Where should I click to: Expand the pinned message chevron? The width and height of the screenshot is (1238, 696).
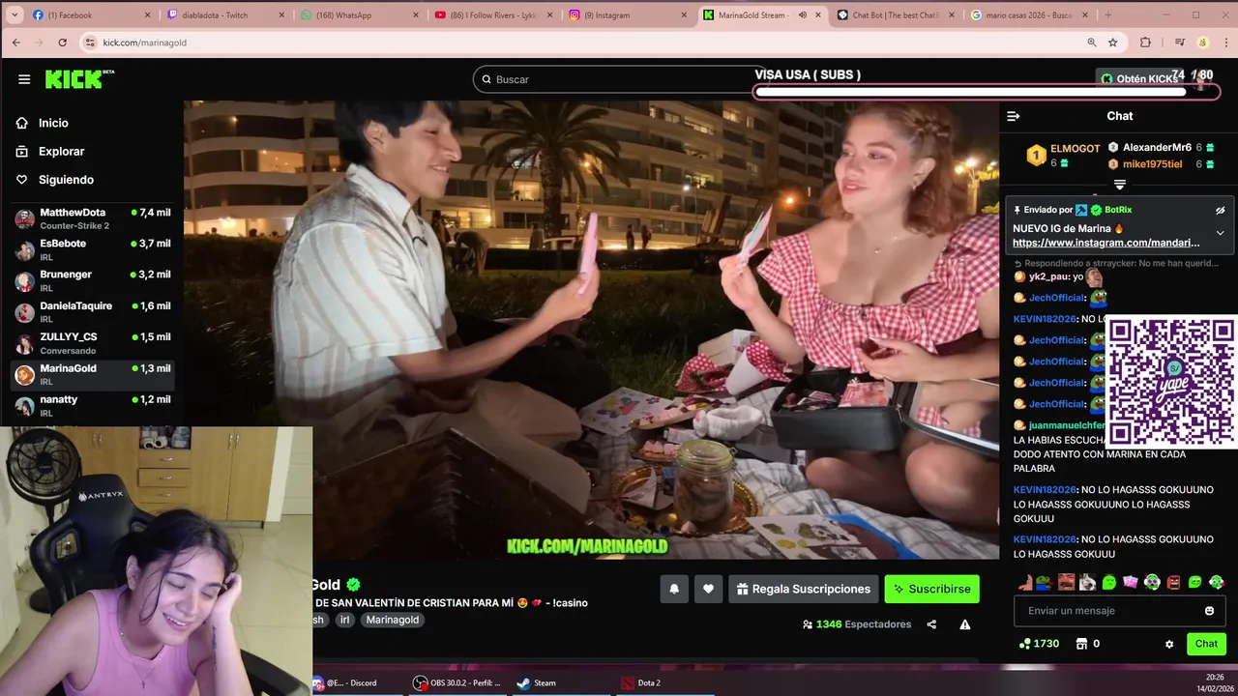point(1220,233)
